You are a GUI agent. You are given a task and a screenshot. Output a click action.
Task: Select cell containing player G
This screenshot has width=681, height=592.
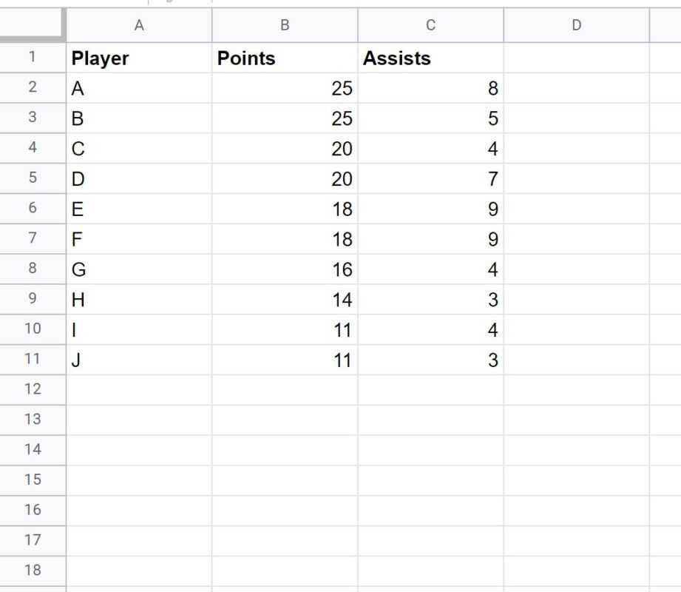pos(139,269)
